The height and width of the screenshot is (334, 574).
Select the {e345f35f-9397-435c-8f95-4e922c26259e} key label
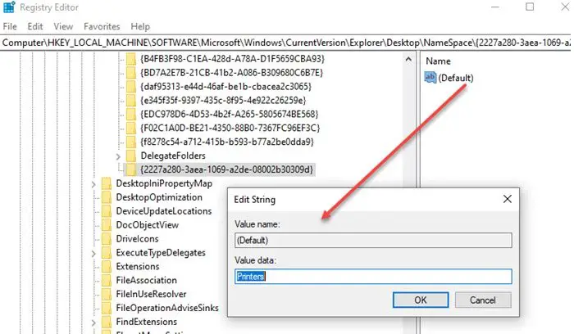[223, 101]
